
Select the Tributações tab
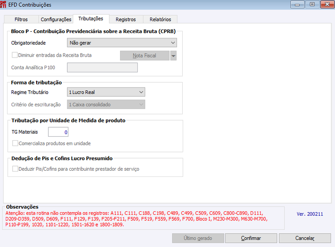[91, 19]
